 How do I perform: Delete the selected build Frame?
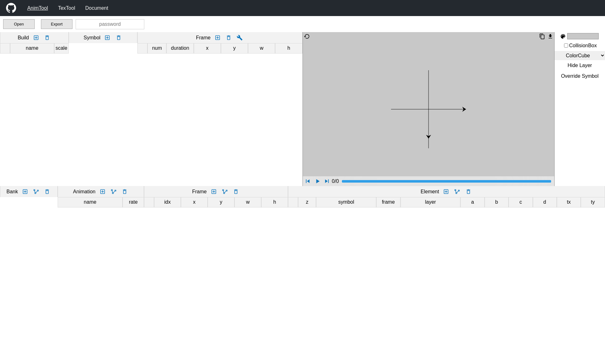pos(229,38)
